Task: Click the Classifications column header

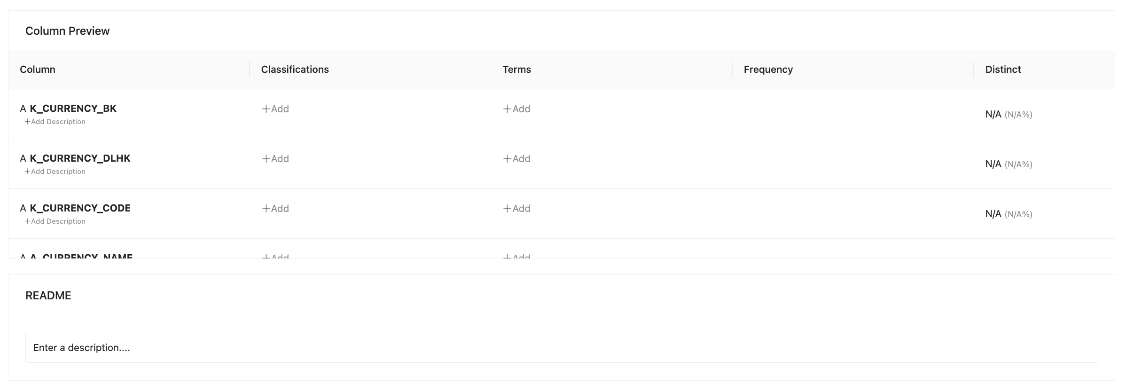Action: point(295,70)
